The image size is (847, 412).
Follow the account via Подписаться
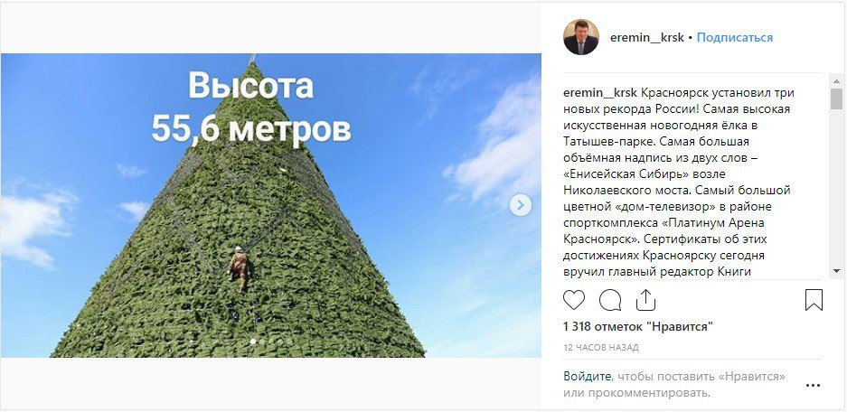(x=735, y=37)
